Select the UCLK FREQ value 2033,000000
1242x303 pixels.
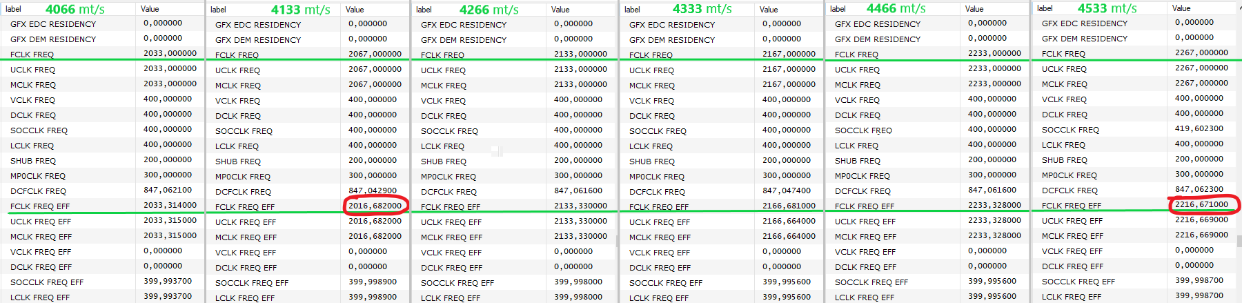[170, 68]
